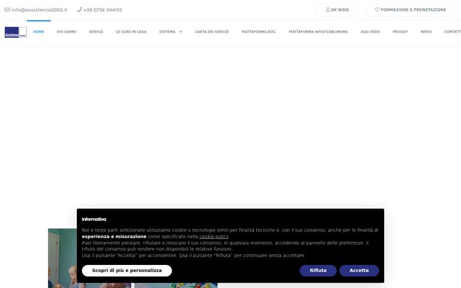461x288 pixels.
Task: Open Le Cure in Casa menu item
Action: coord(131,32)
